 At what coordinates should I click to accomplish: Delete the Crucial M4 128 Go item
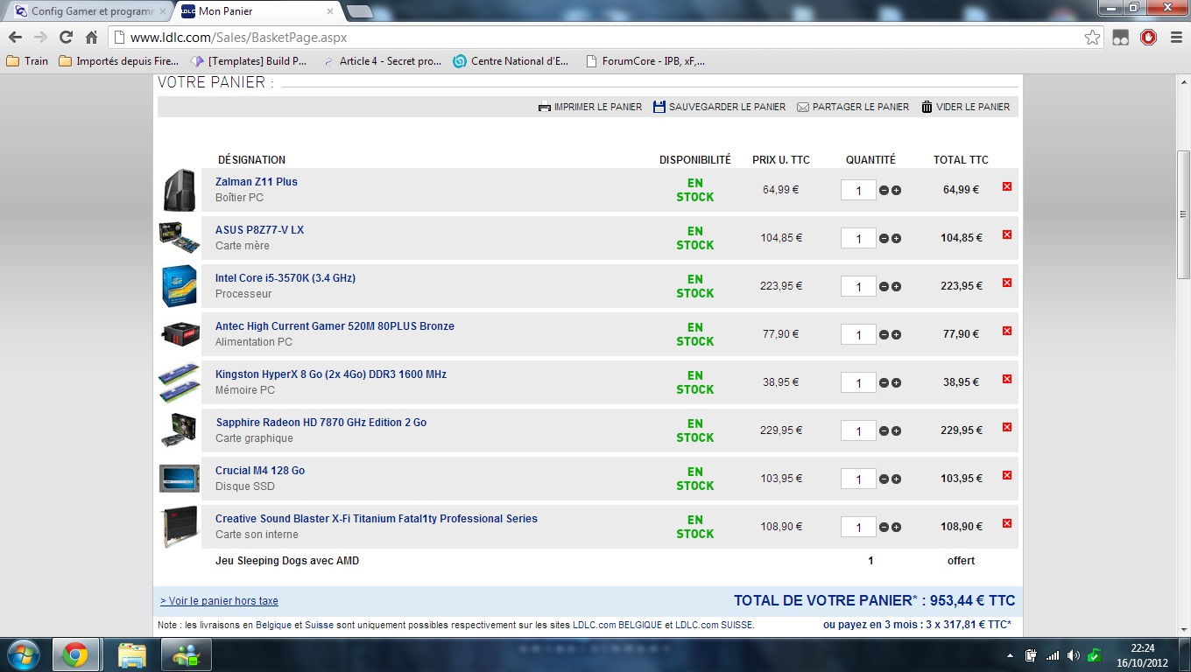point(1006,475)
